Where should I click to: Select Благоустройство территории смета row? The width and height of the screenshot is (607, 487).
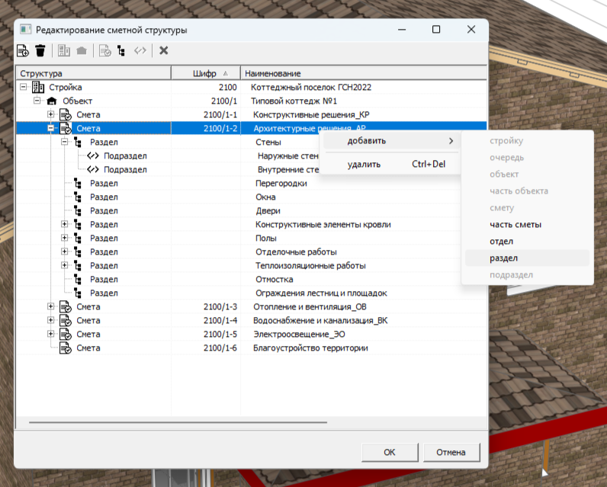[x=251, y=348]
